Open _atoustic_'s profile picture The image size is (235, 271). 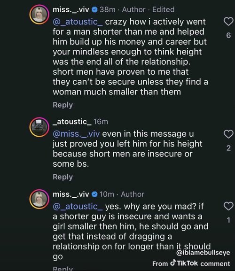point(39,127)
